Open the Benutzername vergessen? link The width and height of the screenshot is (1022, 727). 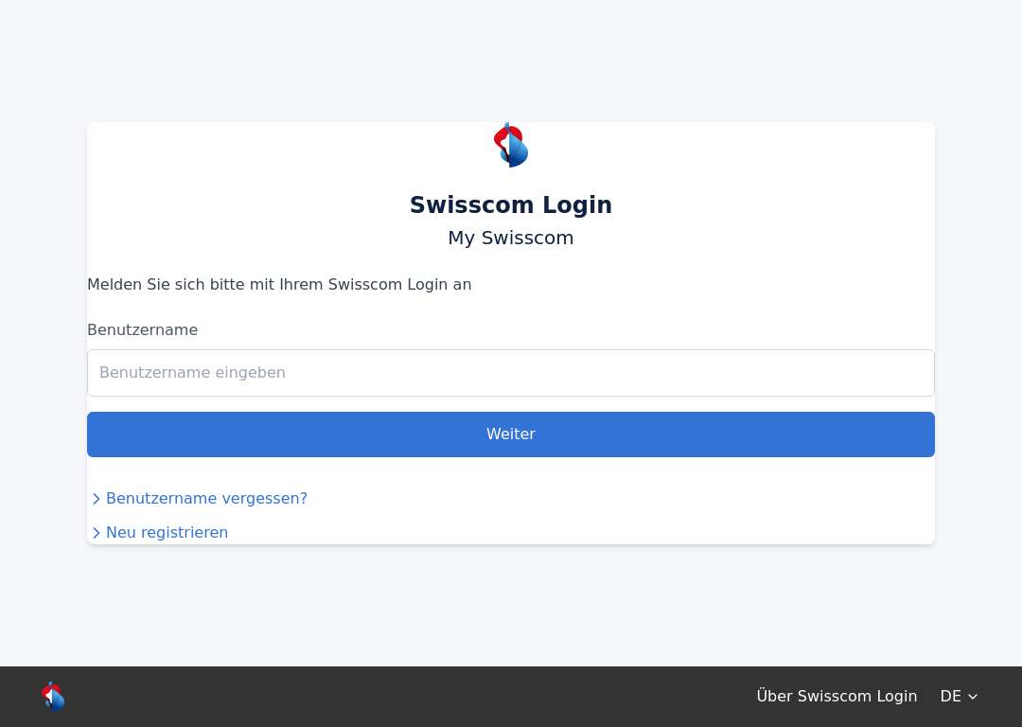tap(206, 499)
